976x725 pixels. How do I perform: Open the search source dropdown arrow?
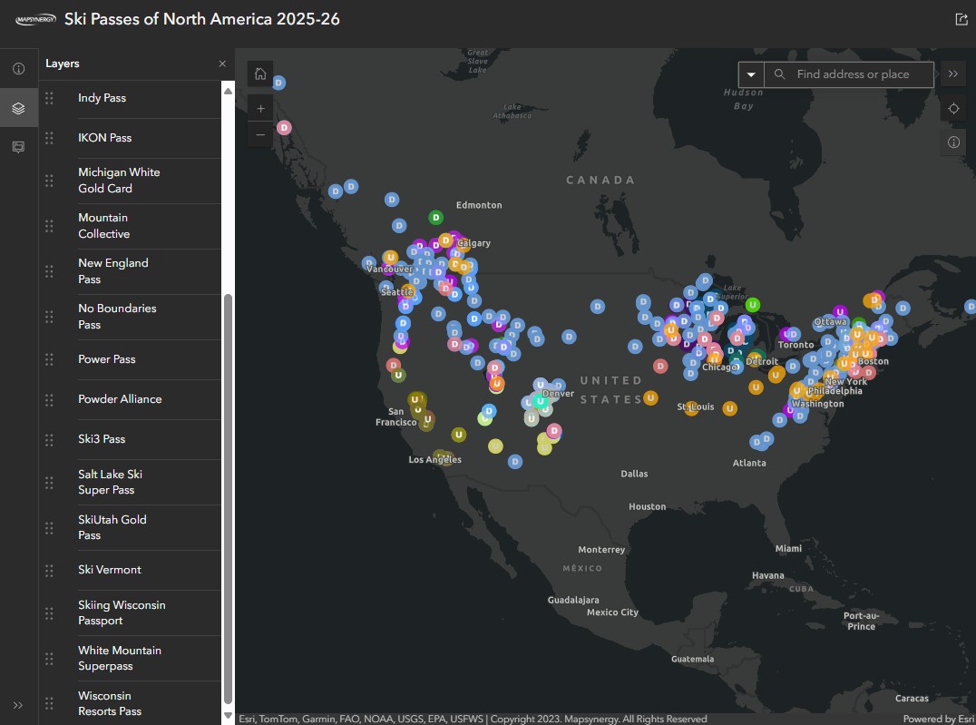(x=751, y=74)
